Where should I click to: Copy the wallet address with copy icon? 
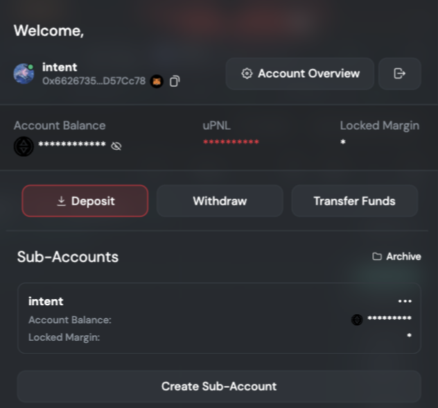[x=175, y=81]
